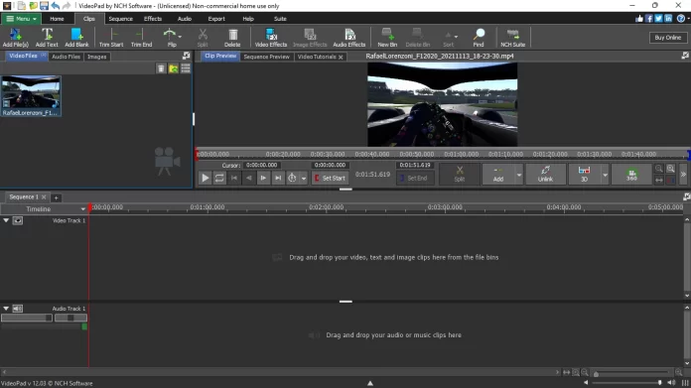Collapse Audio Track 1 triangle
This screenshot has height=388, width=691.
click(x=6, y=309)
